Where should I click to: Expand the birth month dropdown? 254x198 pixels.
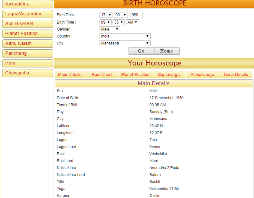[120, 15]
